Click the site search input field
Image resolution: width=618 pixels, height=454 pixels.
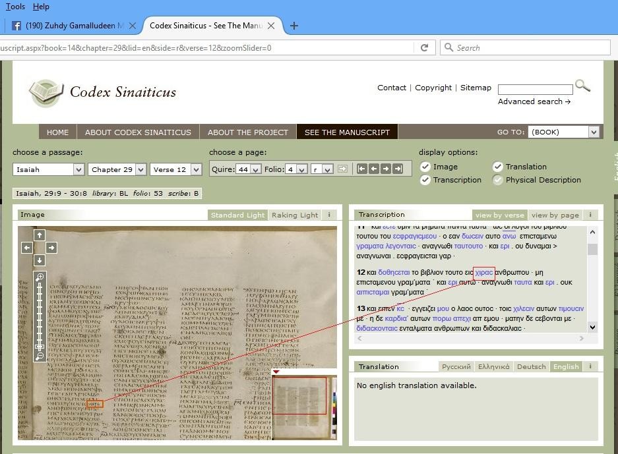pyautogui.click(x=536, y=90)
